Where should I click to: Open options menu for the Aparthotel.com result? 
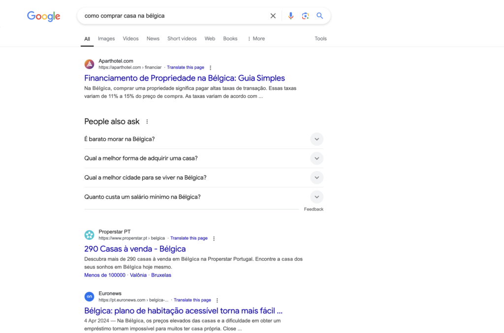pos(211,68)
